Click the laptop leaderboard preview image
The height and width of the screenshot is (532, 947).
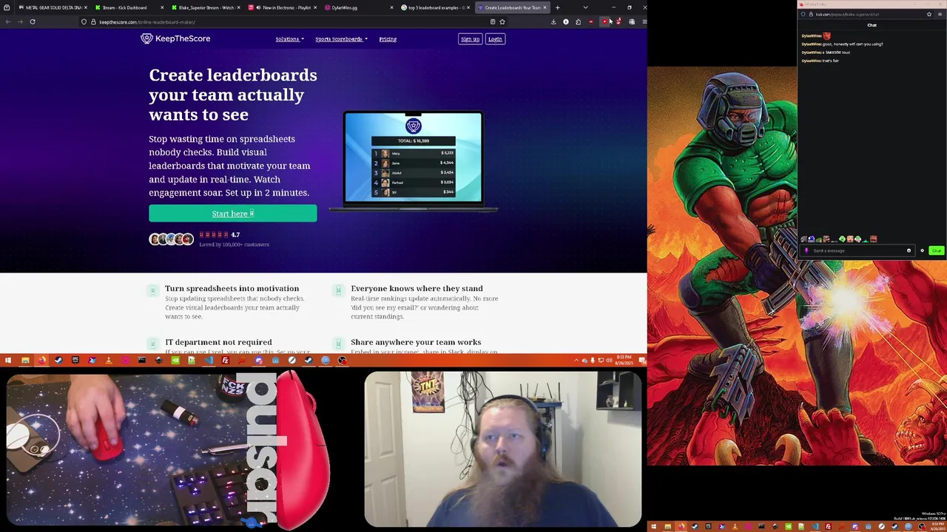click(413, 160)
